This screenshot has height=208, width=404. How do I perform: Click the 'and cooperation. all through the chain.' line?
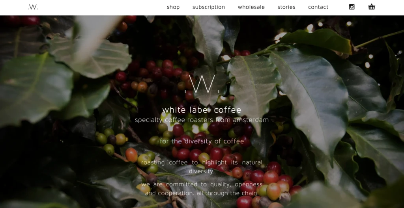(x=202, y=193)
